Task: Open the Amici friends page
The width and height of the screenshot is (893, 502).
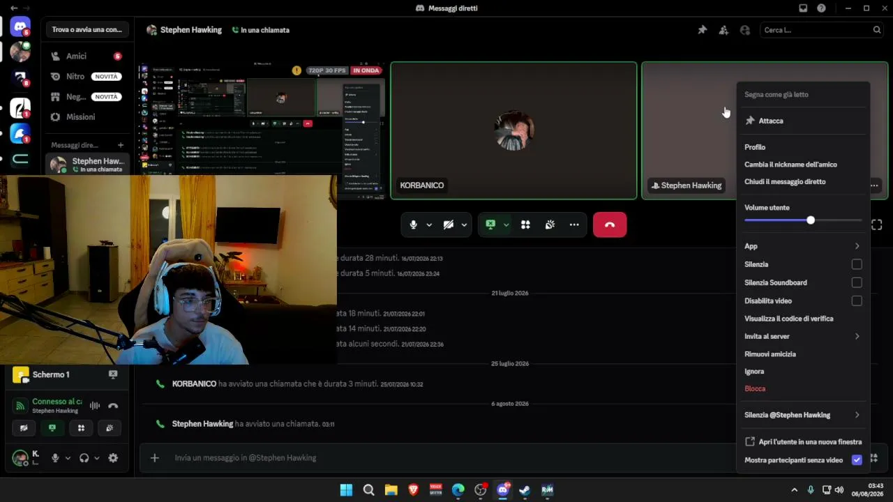Action: click(87, 56)
